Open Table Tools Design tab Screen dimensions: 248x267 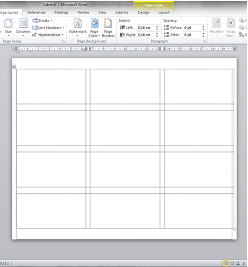(x=143, y=13)
